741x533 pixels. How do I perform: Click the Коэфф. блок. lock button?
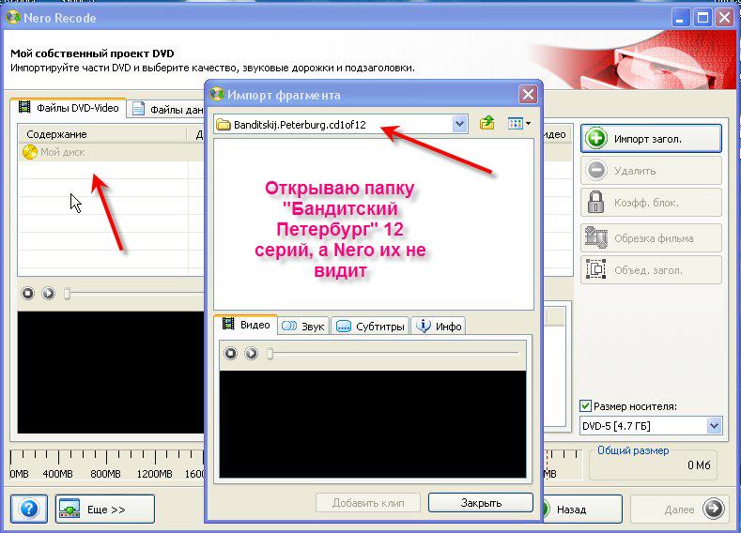tap(651, 203)
